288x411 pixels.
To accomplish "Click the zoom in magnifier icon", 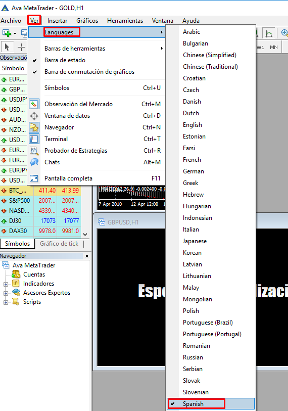I will point(284,33).
